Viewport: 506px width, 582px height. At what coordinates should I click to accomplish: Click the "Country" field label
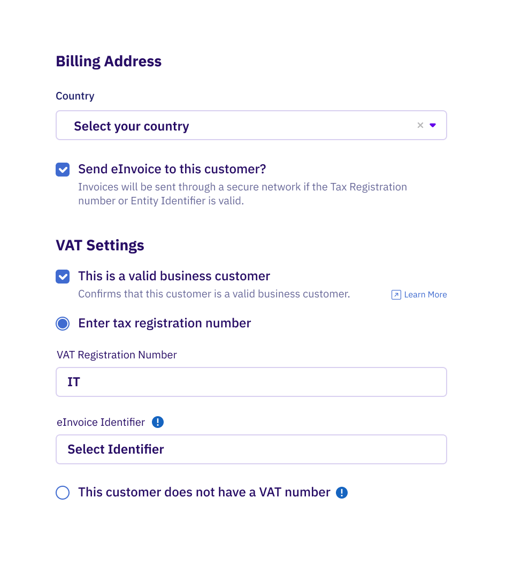click(x=75, y=96)
